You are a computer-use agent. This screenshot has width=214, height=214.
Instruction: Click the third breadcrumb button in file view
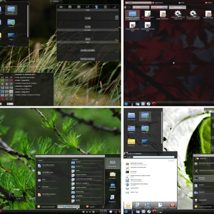(178, 7)
